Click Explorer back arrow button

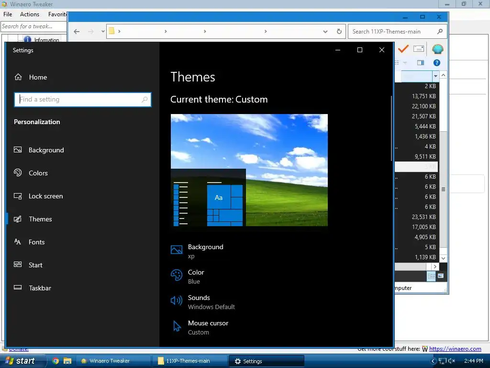coord(77,31)
